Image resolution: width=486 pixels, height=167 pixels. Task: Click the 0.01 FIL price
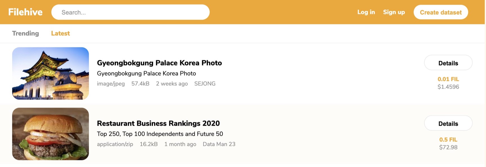448,79
